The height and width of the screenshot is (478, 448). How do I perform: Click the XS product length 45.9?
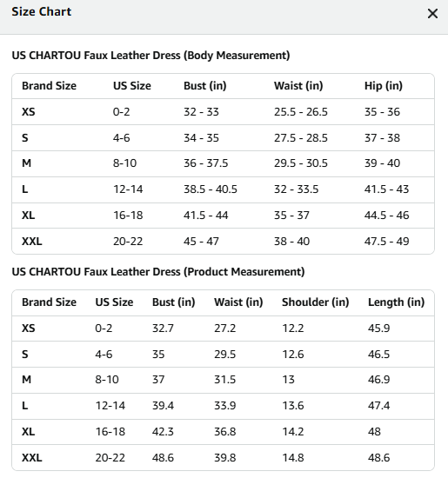tap(378, 329)
